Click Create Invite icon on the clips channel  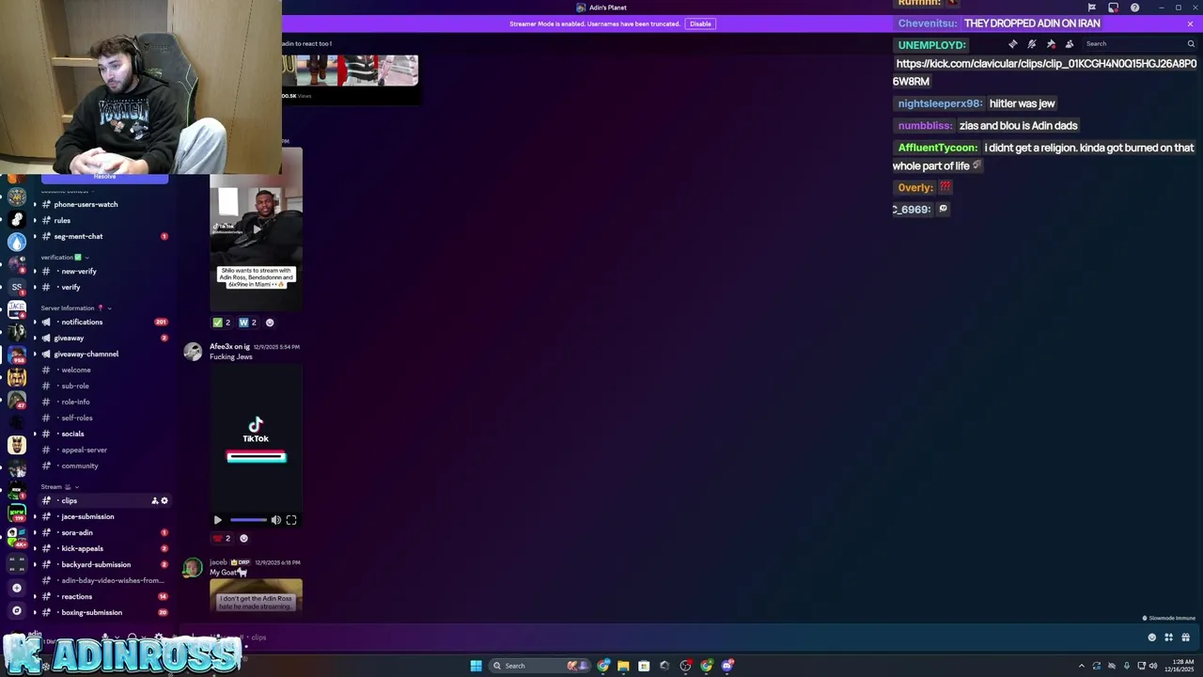pyautogui.click(x=155, y=501)
